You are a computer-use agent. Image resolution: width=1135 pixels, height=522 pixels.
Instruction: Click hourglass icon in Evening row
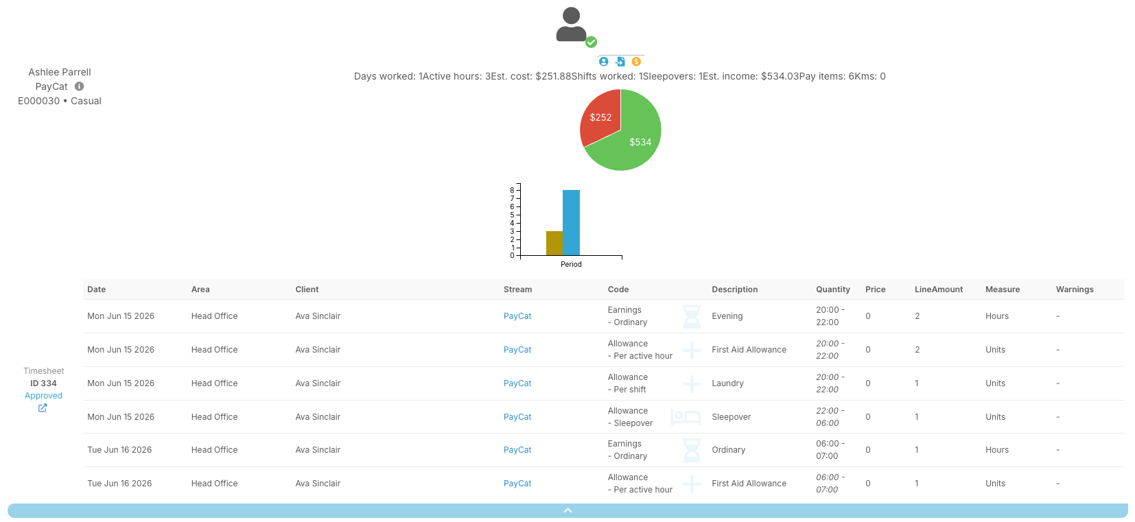(692, 316)
